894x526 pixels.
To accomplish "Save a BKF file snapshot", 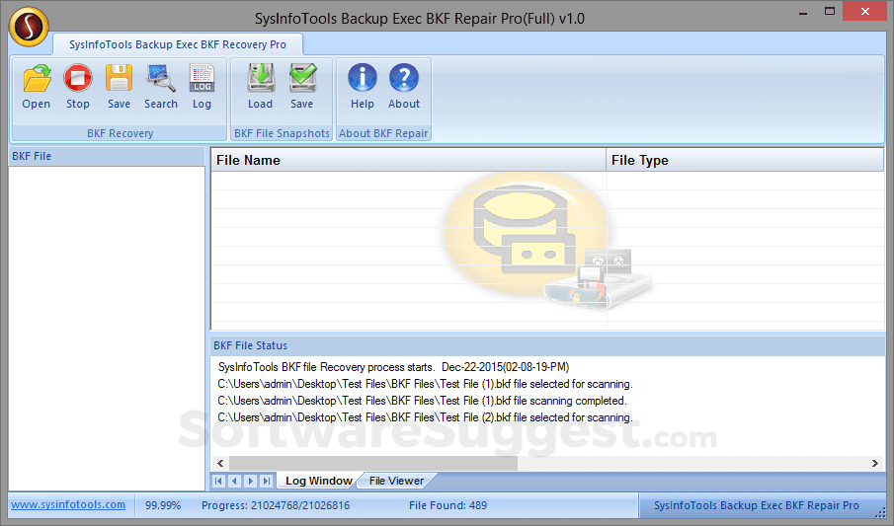I will click(302, 87).
